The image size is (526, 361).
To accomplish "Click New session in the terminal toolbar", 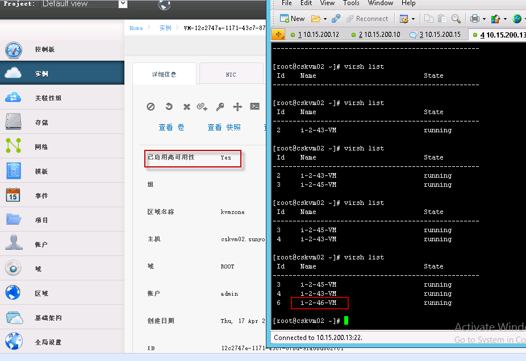I will coord(292,19).
